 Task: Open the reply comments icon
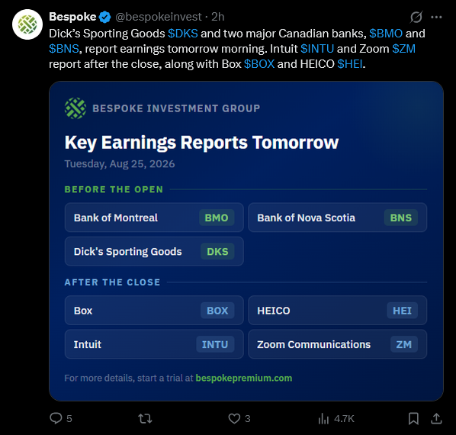56,418
